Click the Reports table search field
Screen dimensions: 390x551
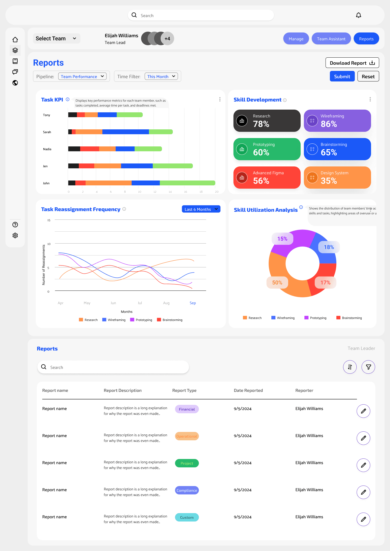pyautogui.click(x=113, y=367)
